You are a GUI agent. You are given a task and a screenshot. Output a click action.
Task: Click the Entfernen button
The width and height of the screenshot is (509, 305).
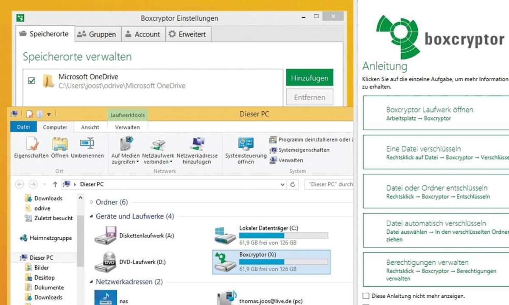(310, 97)
